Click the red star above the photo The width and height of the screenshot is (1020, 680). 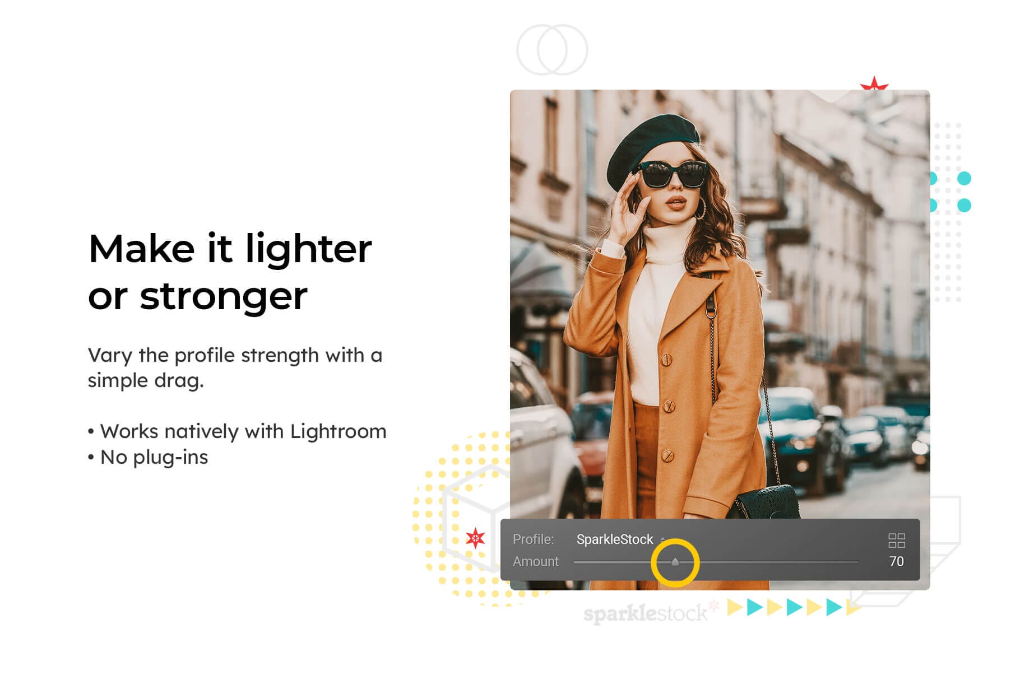click(x=874, y=84)
